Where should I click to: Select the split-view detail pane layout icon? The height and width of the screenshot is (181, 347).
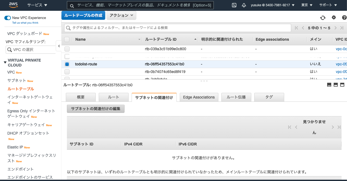pos(336,85)
